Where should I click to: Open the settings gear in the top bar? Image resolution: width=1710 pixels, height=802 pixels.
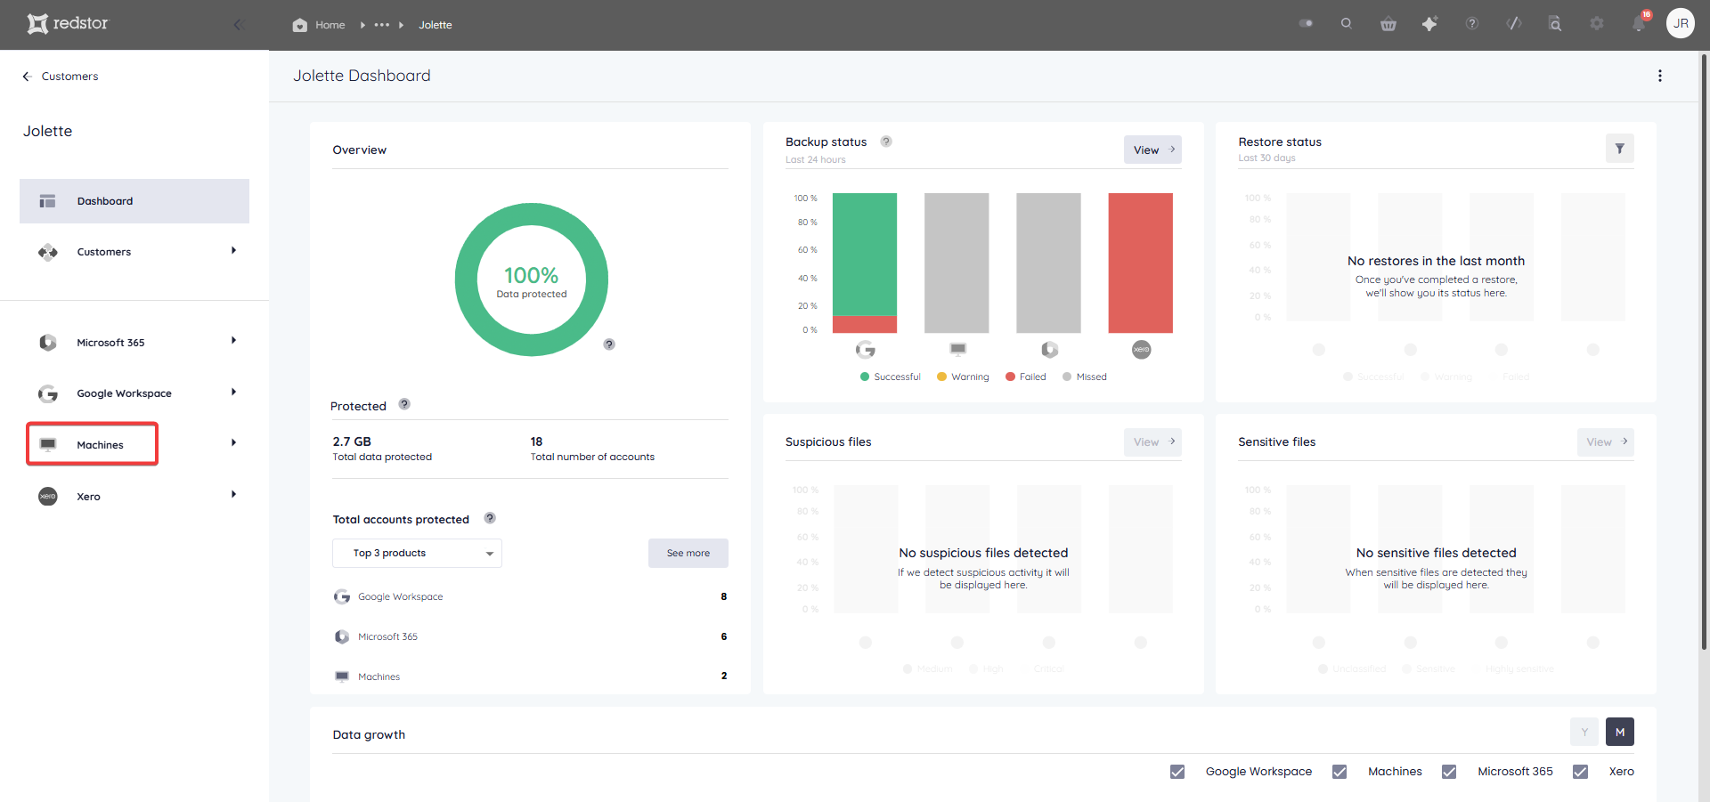1597,24
